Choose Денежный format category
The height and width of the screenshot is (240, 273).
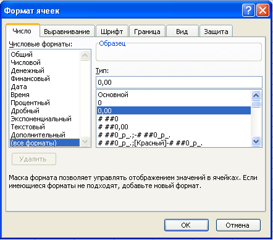pyautogui.click(x=44, y=71)
